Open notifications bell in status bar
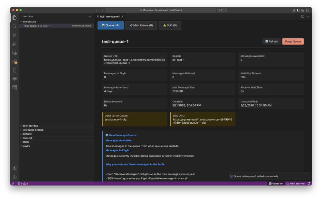Viewport: 322px width, 199px height. tap(309, 184)
